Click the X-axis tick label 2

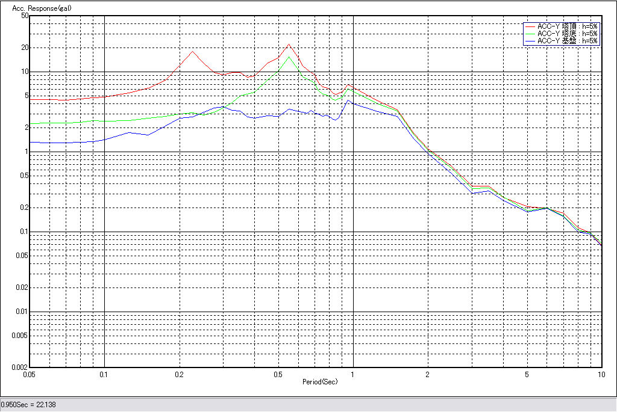click(427, 375)
